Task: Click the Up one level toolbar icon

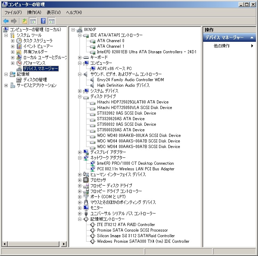Action: [x=25, y=21]
